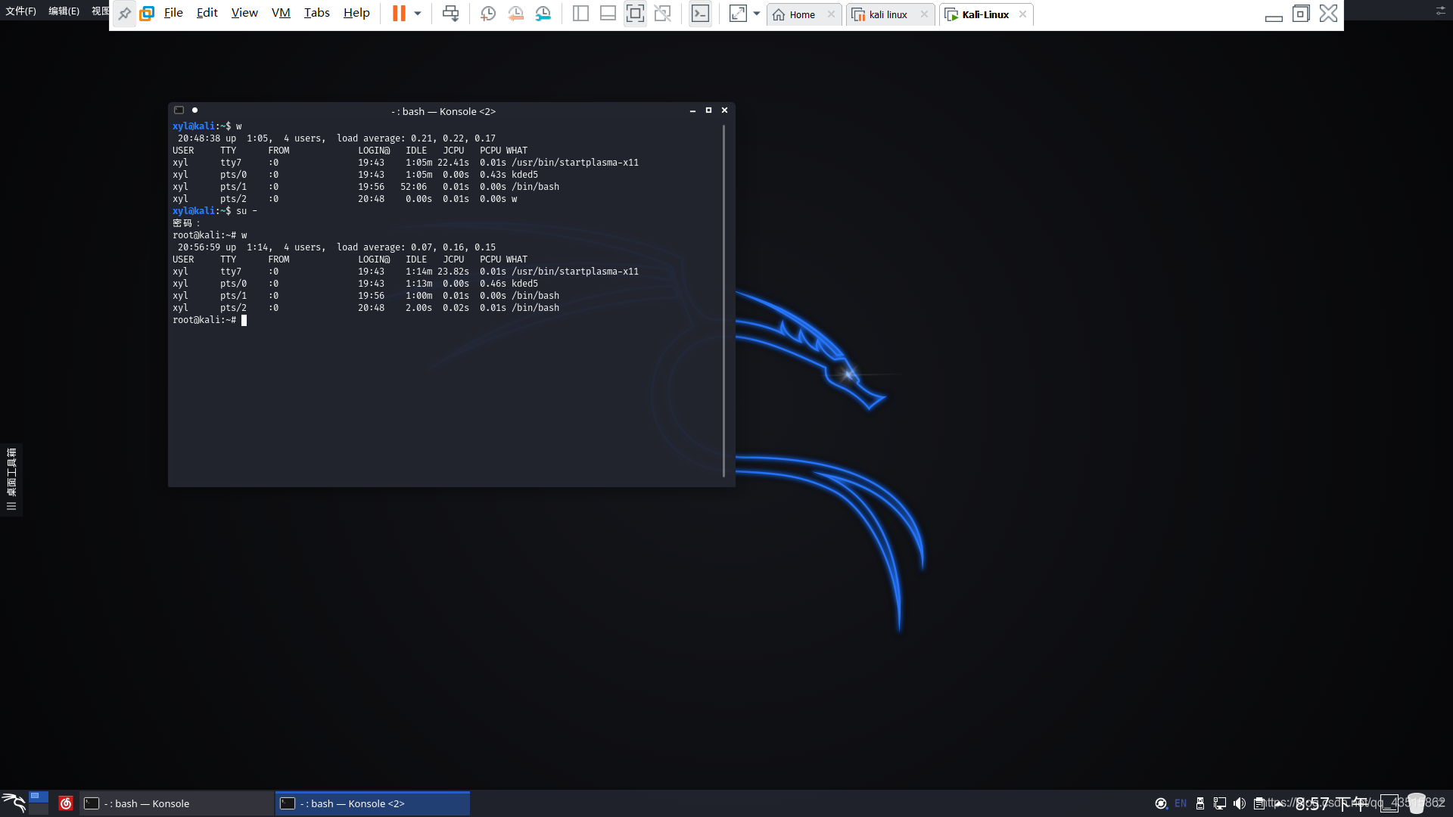The width and height of the screenshot is (1453, 817).
Task: Click Send Ctrl+Alt+Del icon
Action: pos(450,14)
